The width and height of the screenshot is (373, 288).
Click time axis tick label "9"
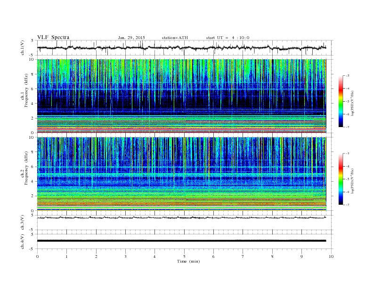(301, 256)
